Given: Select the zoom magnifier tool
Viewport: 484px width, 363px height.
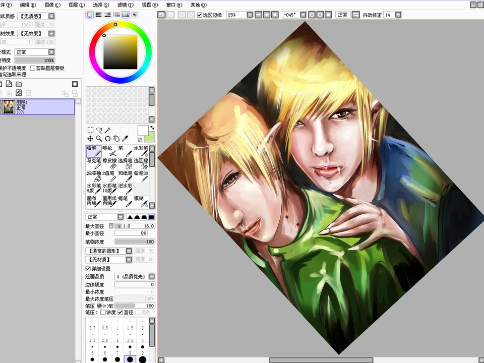Looking at the screenshot, I should pyautogui.click(x=99, y=139).
